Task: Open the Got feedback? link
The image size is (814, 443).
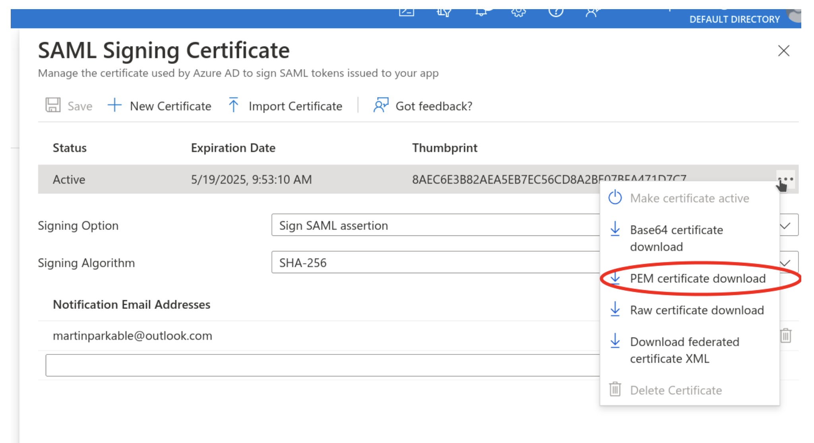Action: tap(423, 106)
